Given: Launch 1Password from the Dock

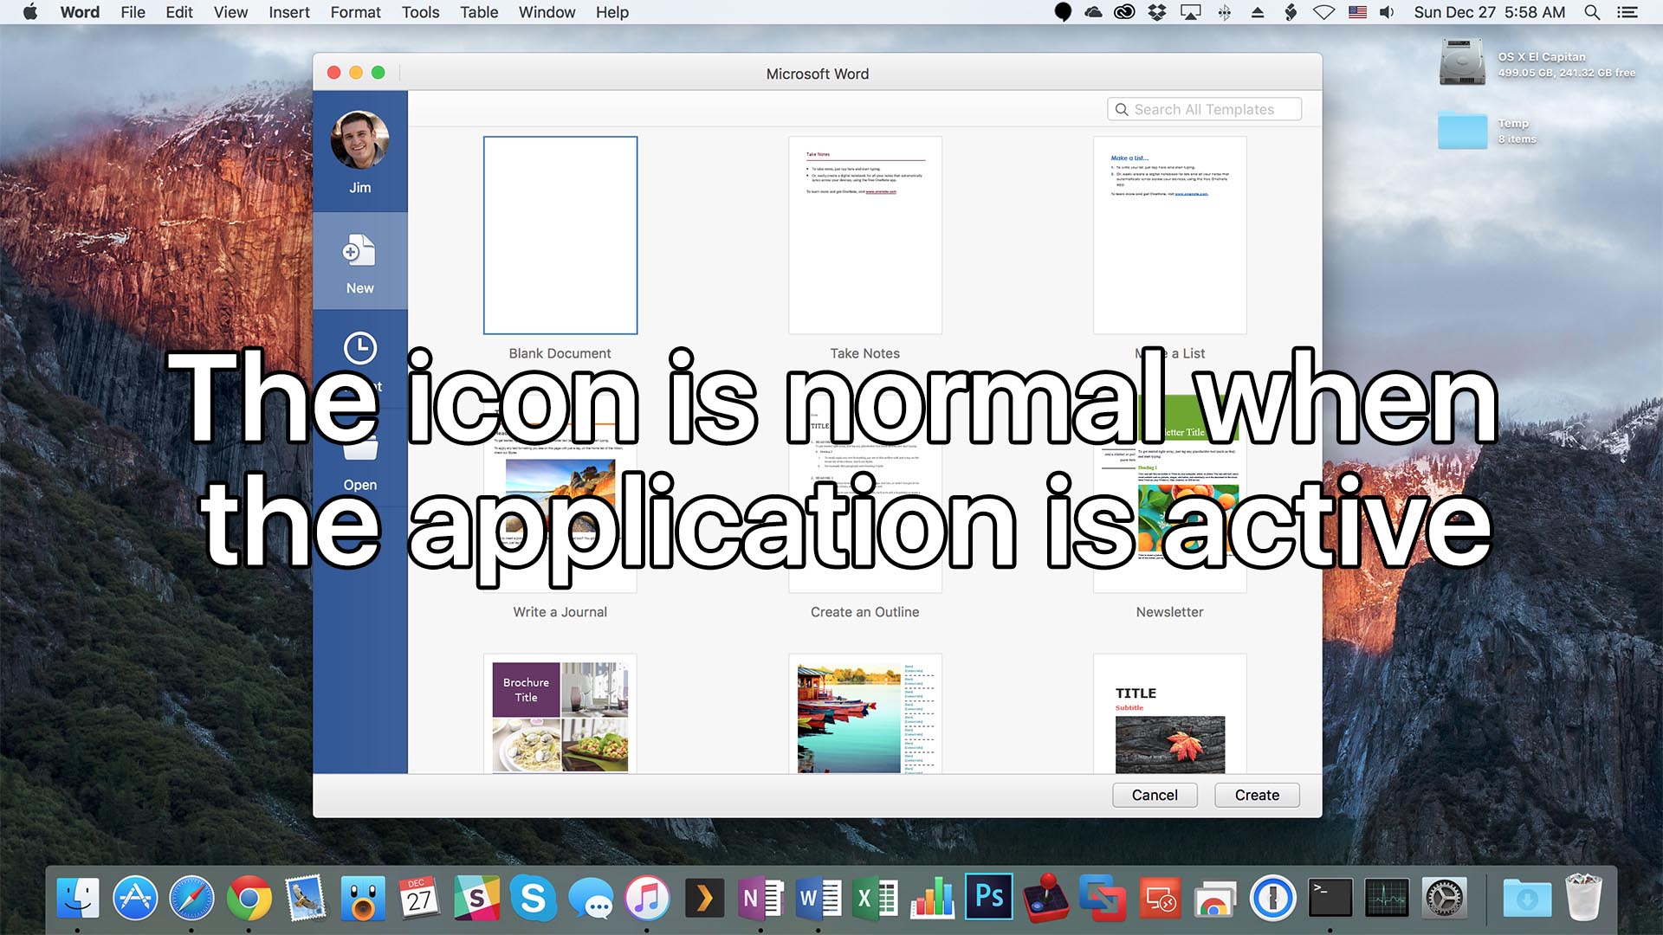Looking at the screenshot, I should [x=1273, y=898].
